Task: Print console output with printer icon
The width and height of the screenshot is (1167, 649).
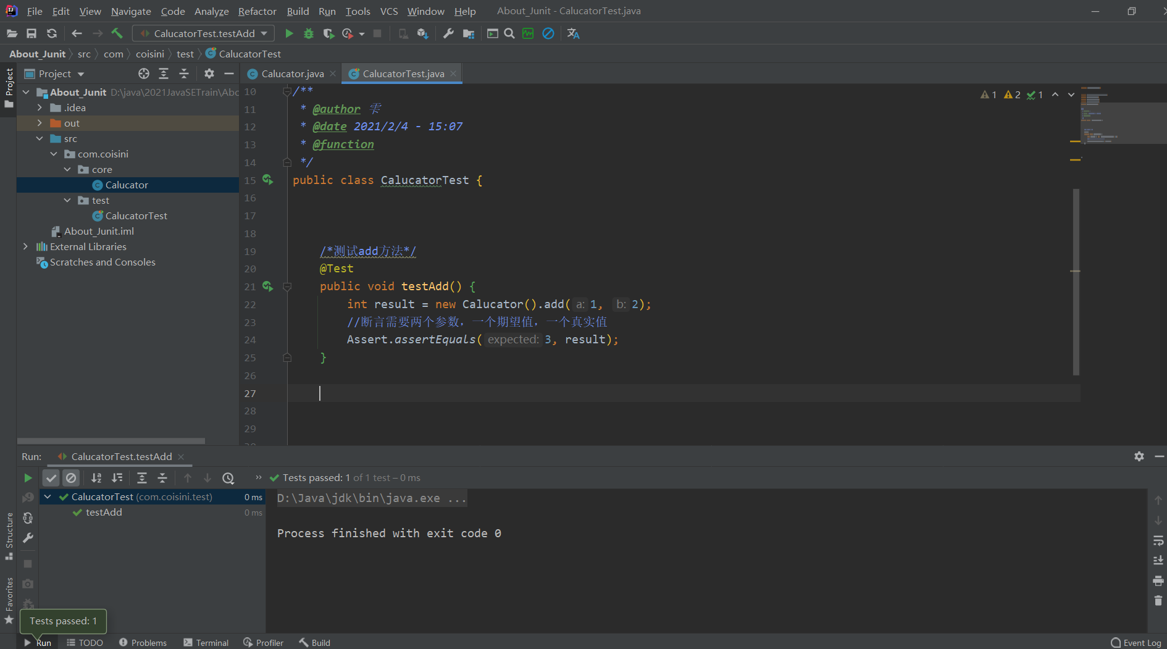Action: pyautogui.click(x=1158, y=580)
